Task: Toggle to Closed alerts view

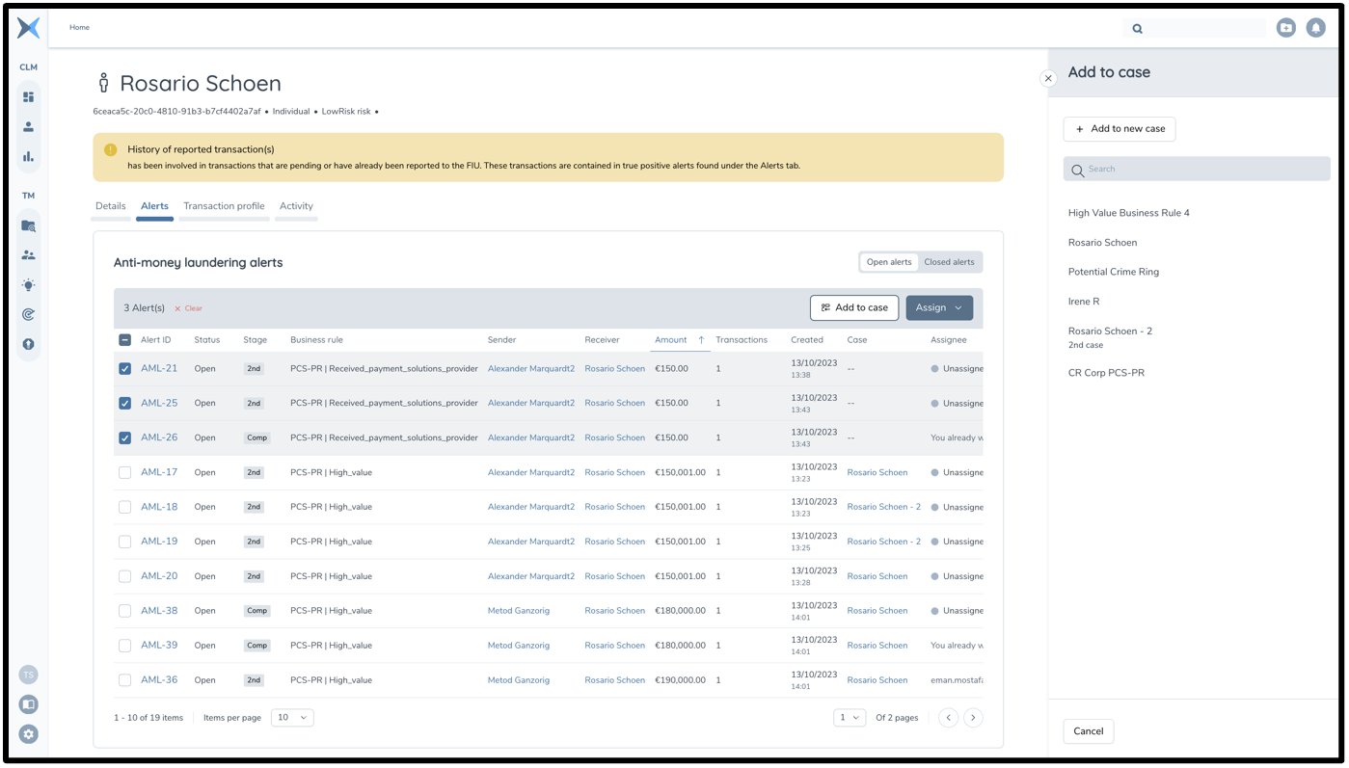Action: click(948, 261)
